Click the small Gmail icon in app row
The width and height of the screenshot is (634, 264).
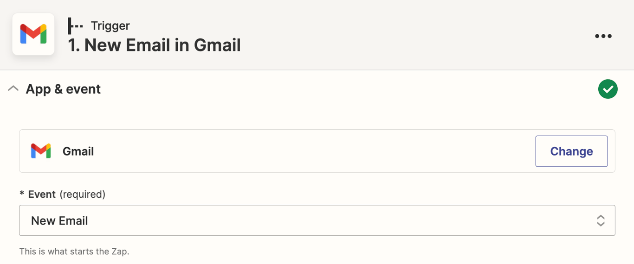(41, 151)
